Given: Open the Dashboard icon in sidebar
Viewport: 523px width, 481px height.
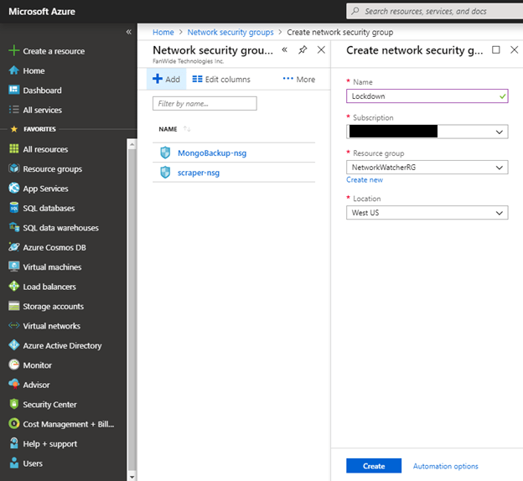Looking at the screenshot, I should tap(14, 90).
